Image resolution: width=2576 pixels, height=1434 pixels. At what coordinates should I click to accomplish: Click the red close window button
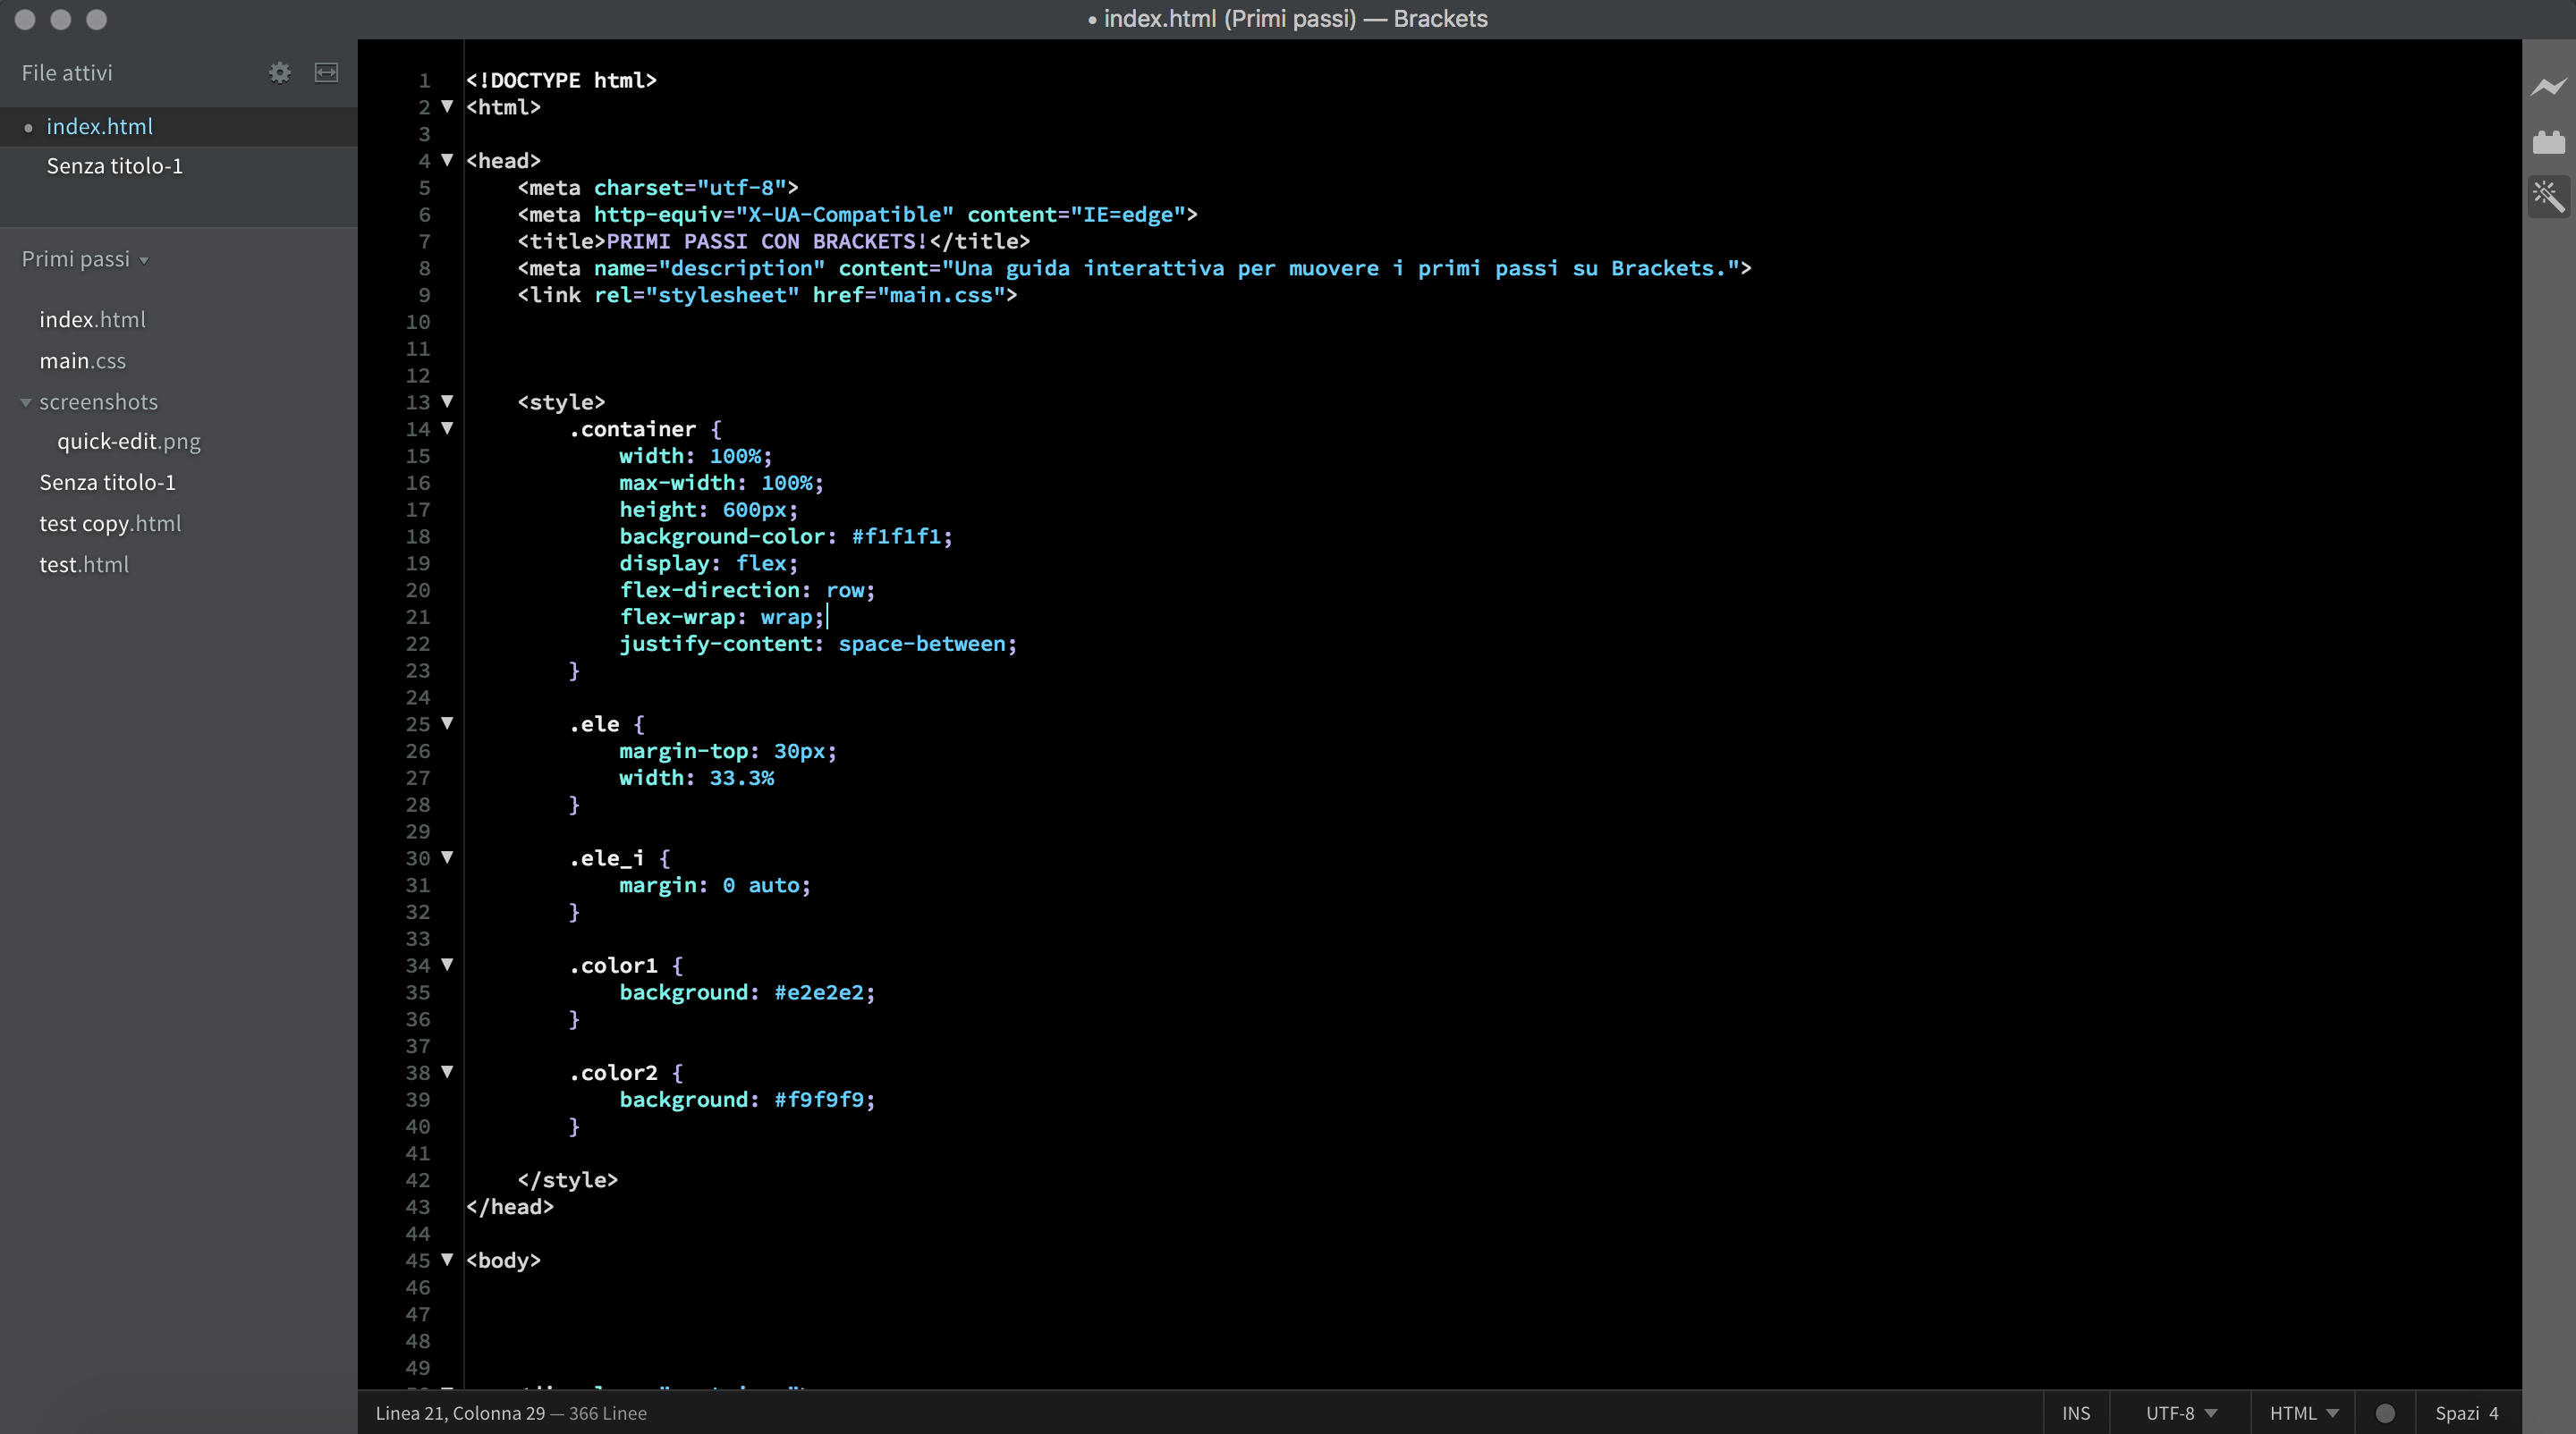26,19
